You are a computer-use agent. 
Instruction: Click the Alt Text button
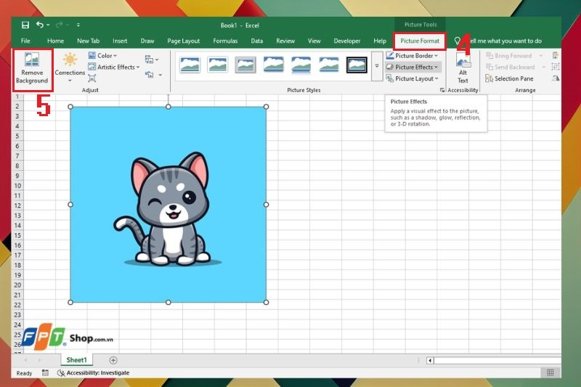coord(463,68)
